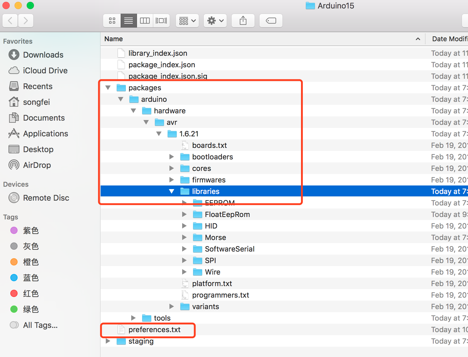Image resolution: width=468 pixels, height=357 pixels.
Task: Select the orange 橙色 tag
Action: pos(31,262)
